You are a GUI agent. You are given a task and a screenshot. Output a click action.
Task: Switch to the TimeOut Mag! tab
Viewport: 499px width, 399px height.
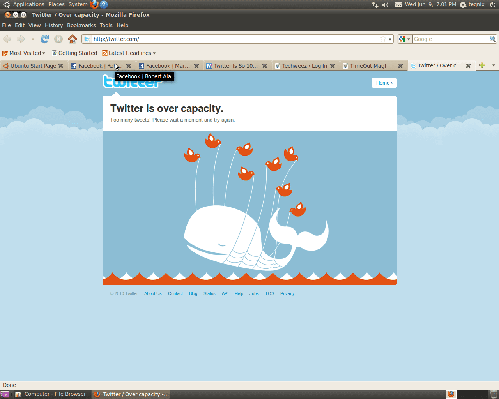[368, 66]
